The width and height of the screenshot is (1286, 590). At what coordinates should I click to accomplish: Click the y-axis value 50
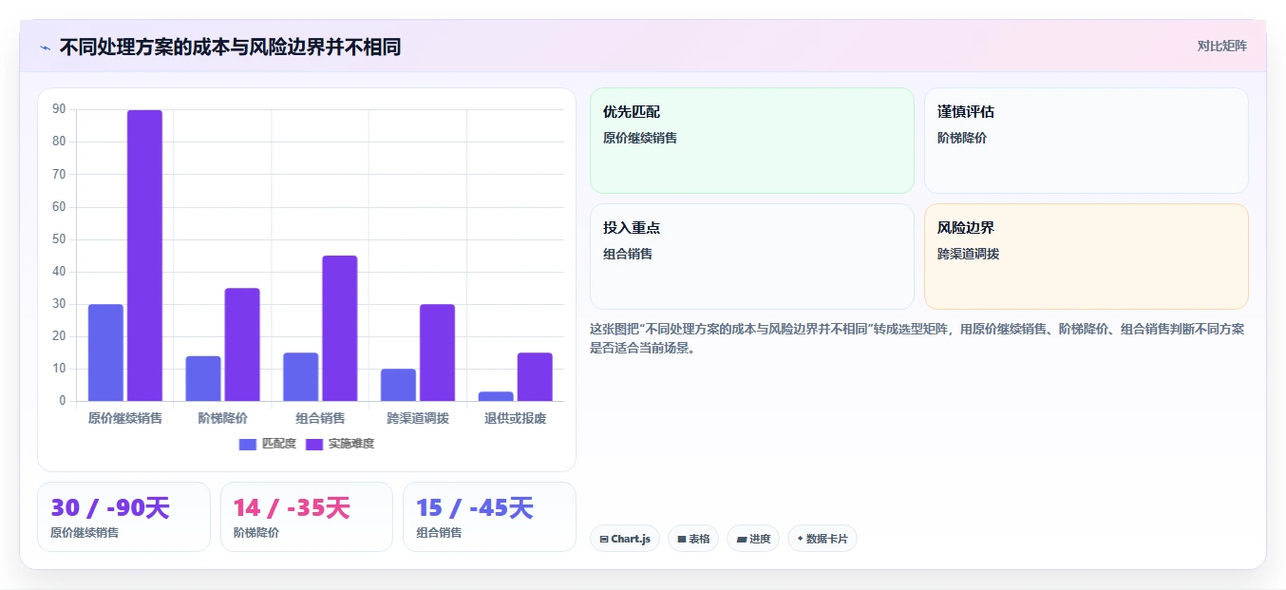(x=60, y=238)
